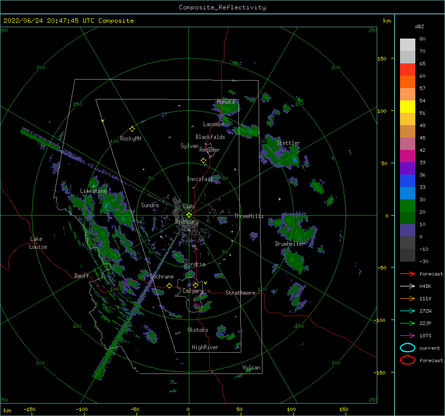Click the km unit label at top right

tap(387, 21)
